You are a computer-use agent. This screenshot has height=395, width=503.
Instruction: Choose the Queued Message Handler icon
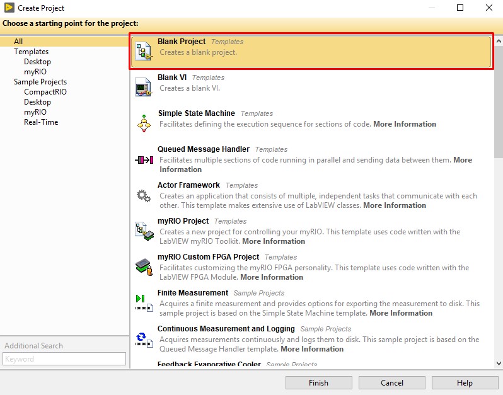coord(144,160)
